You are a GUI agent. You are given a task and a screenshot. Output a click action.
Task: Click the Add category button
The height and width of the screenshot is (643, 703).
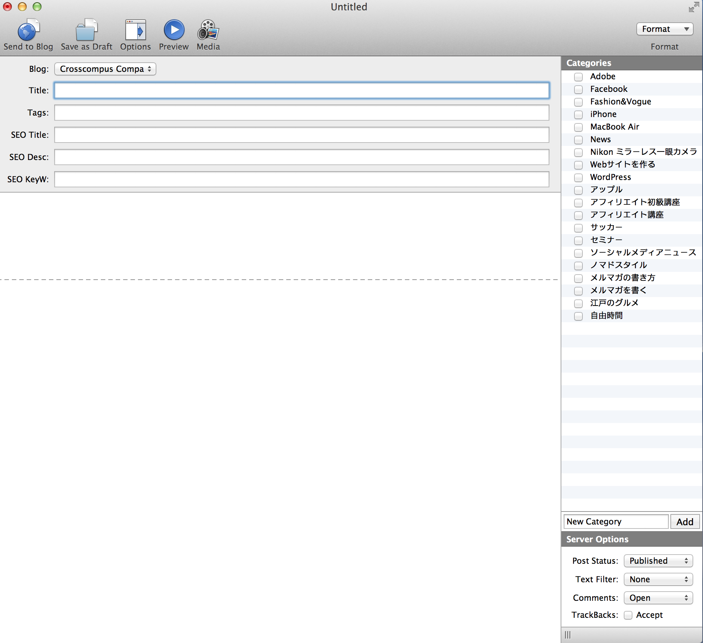(x=685, y=522)
